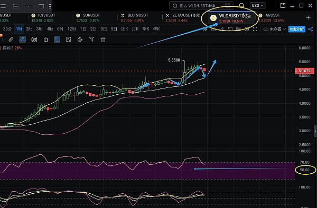317x208 pixels.
Task: Switch to the 4时 timeframe
Action: click(x=50, y=29)
